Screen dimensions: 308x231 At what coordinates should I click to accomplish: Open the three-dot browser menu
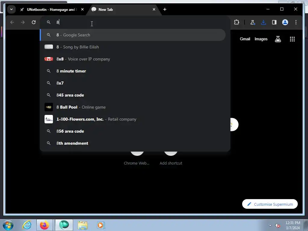[x=296, y=22]
